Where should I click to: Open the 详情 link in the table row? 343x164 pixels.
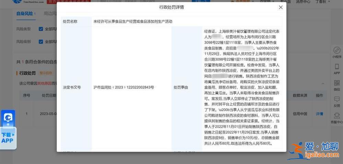(319, 114)
